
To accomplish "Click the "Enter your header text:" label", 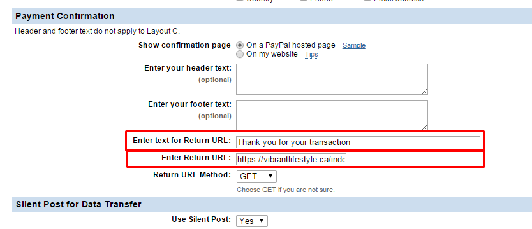I will click(188, 68).
